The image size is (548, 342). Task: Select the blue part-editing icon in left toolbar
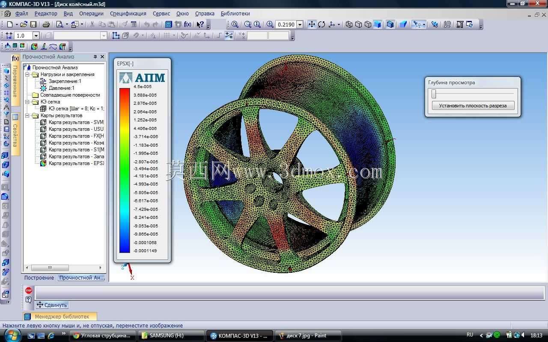[x=6, y=71]
